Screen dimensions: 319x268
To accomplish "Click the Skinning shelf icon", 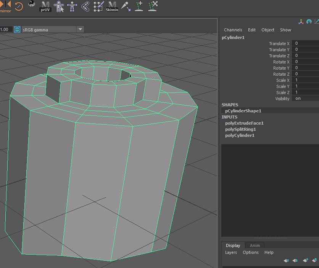I will [x=112, y=6].
